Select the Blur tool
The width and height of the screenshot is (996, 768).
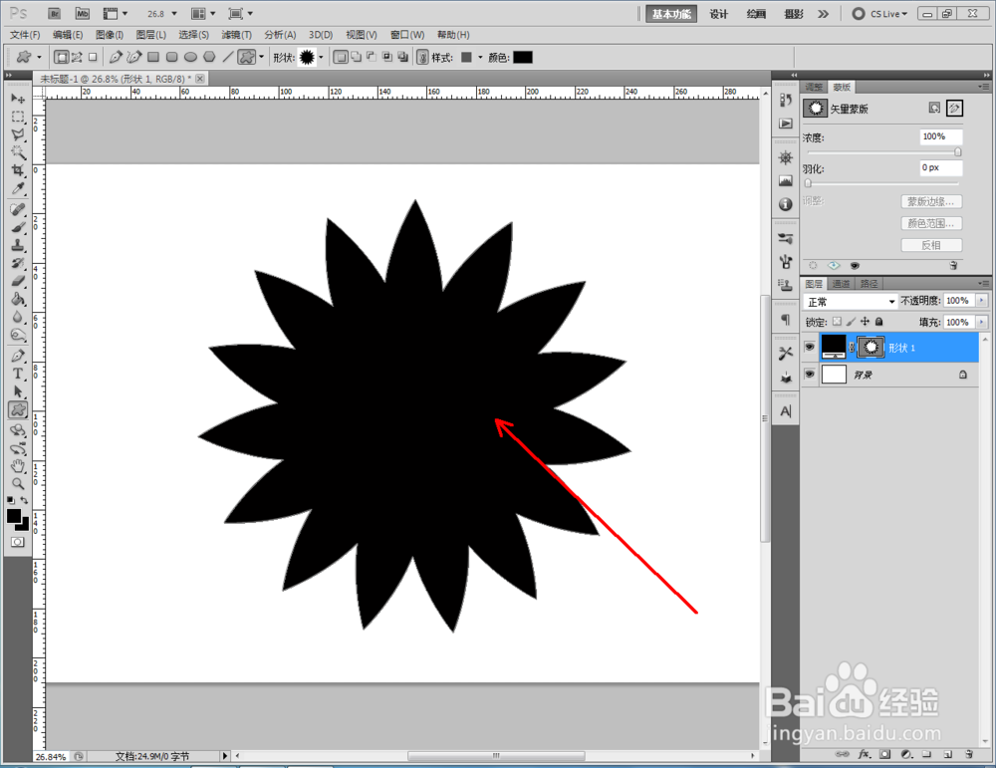18,317
